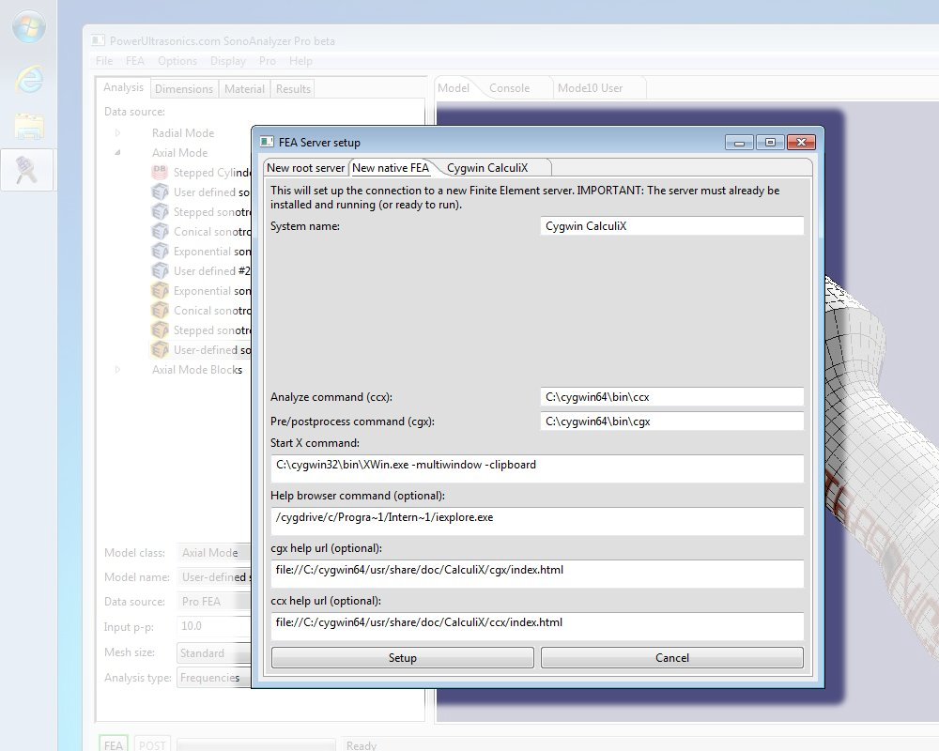Click the User defined sonotrode FEA icon
Viewport: 939px width, 751px height.
pos(160,192)
